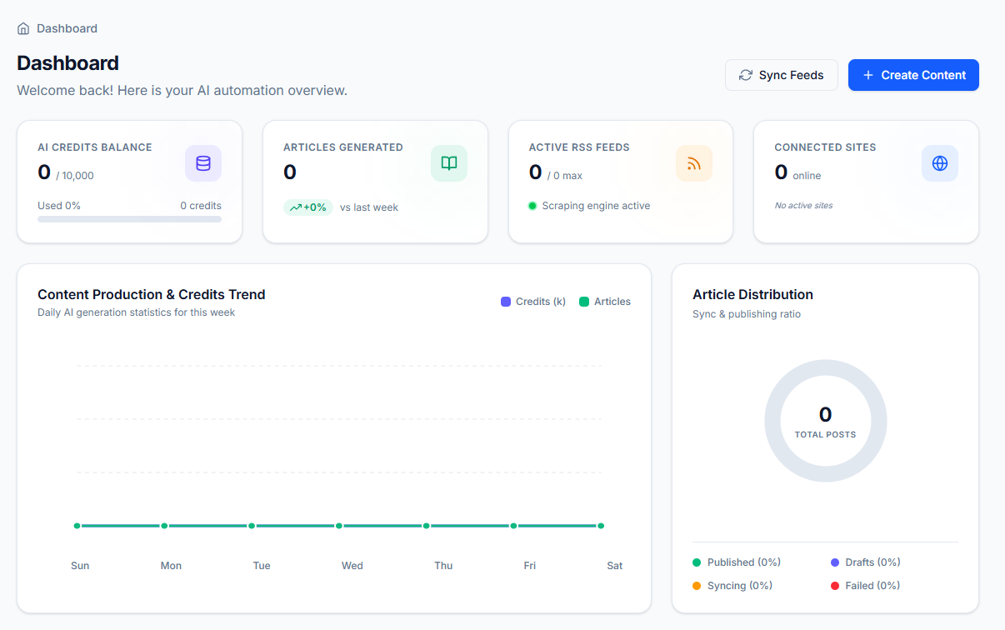Viewport: 1005px width, 630px height.
Task: Click the Syncing (0%) legend entry
Action: point(732,586)
